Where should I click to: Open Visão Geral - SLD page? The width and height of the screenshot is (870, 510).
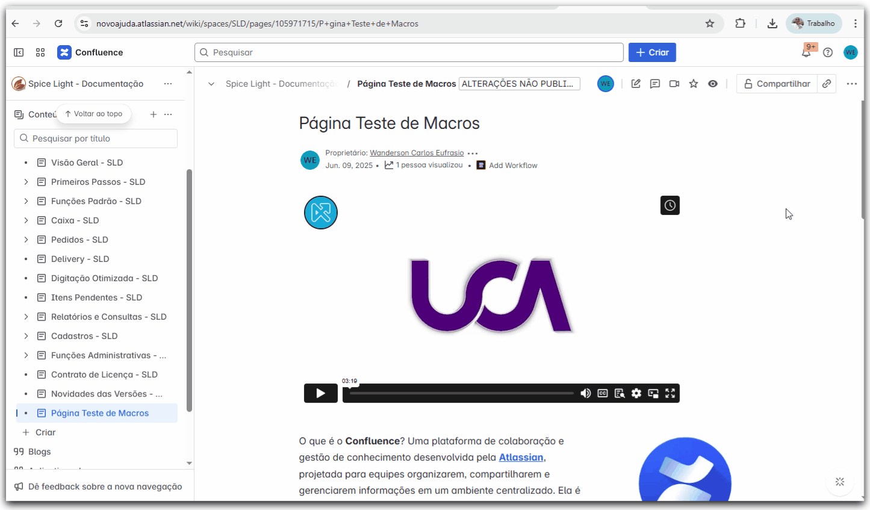tap(87, 163)
